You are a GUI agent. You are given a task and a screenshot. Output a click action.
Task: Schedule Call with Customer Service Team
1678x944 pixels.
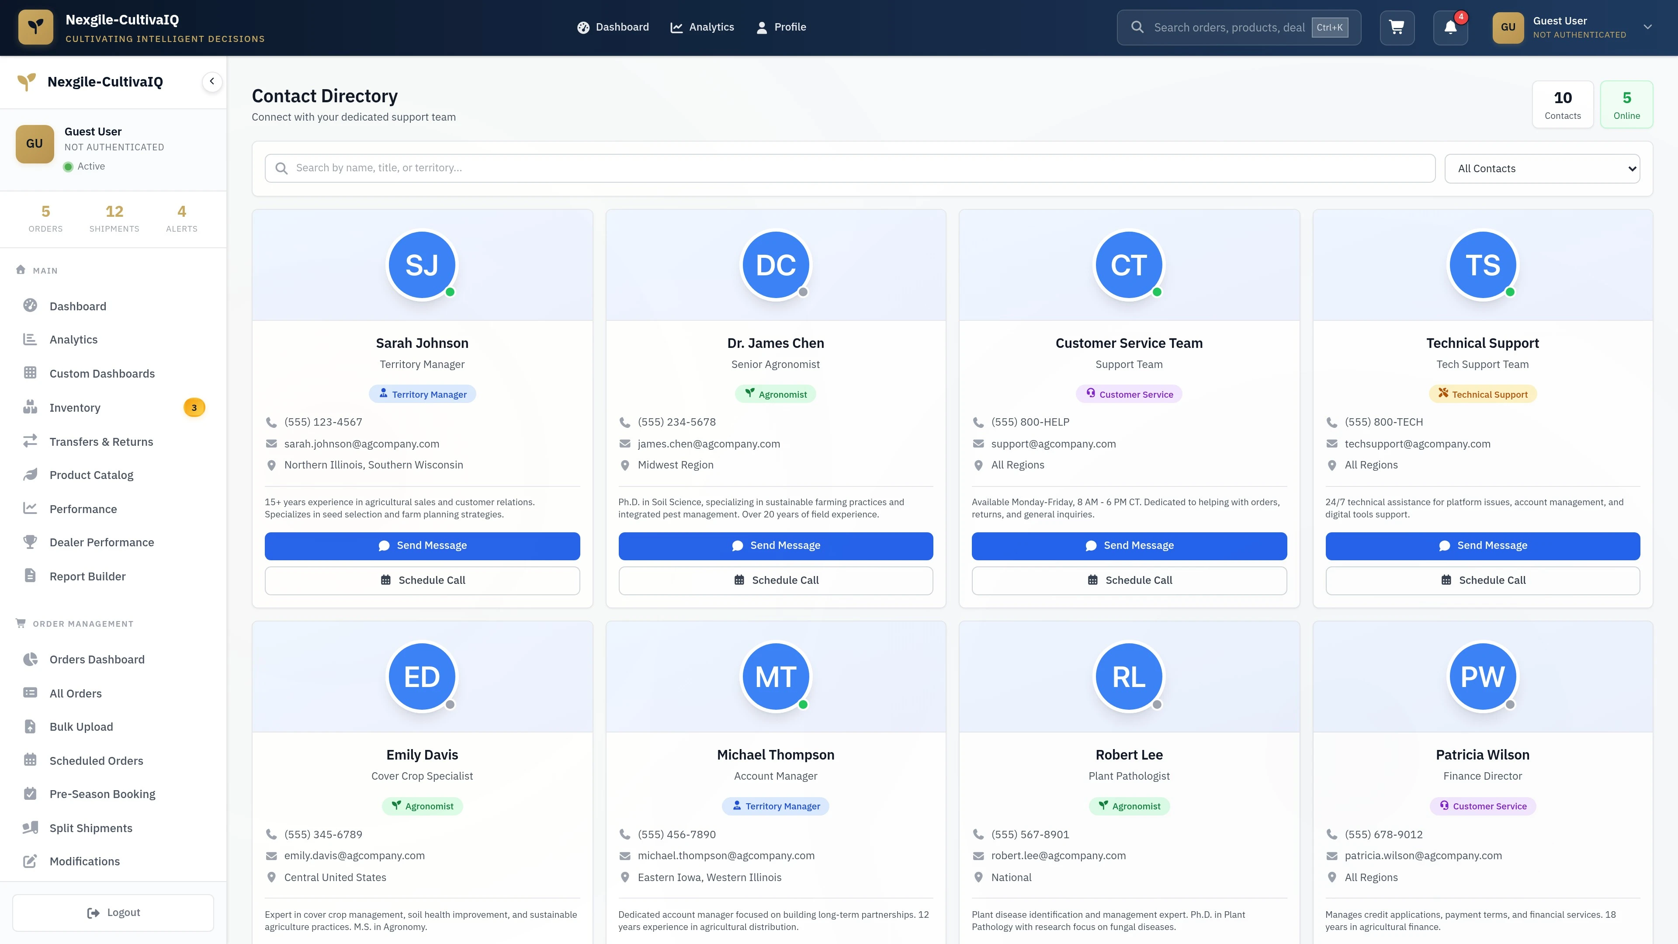(x=1129, y=580)
